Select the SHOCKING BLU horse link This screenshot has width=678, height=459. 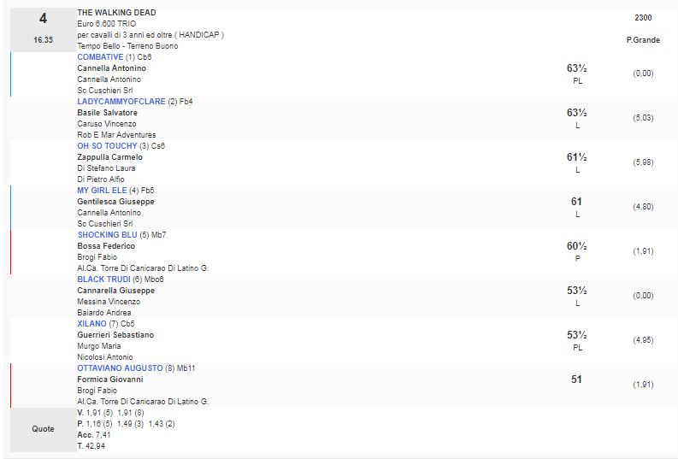point(107,235)
